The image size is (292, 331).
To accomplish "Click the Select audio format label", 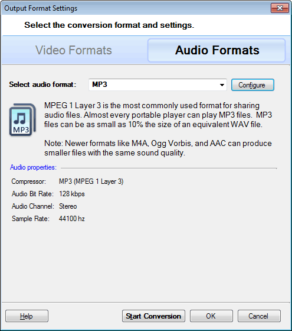I will [x=42, y=85].
